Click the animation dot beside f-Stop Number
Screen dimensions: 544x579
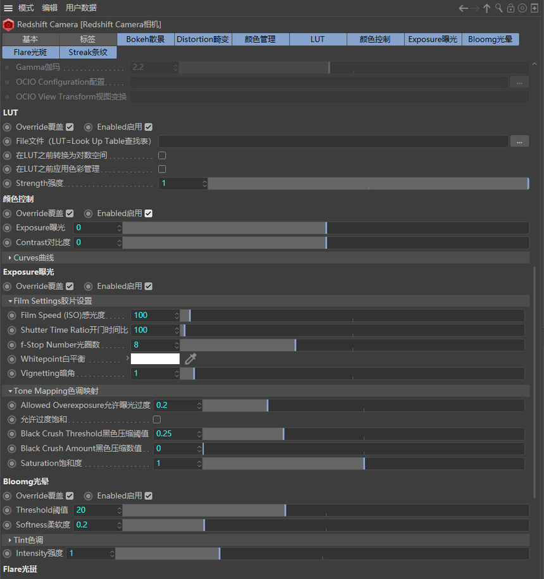click(x=12, y=345)
